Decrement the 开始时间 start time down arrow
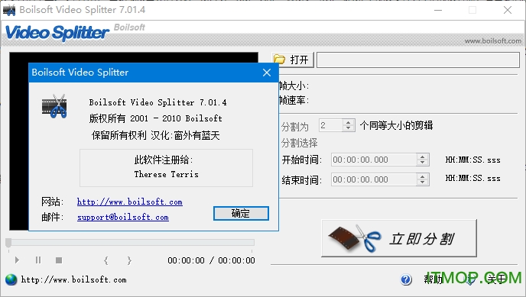Screen dimensions: 526x297 click(422, 163)
